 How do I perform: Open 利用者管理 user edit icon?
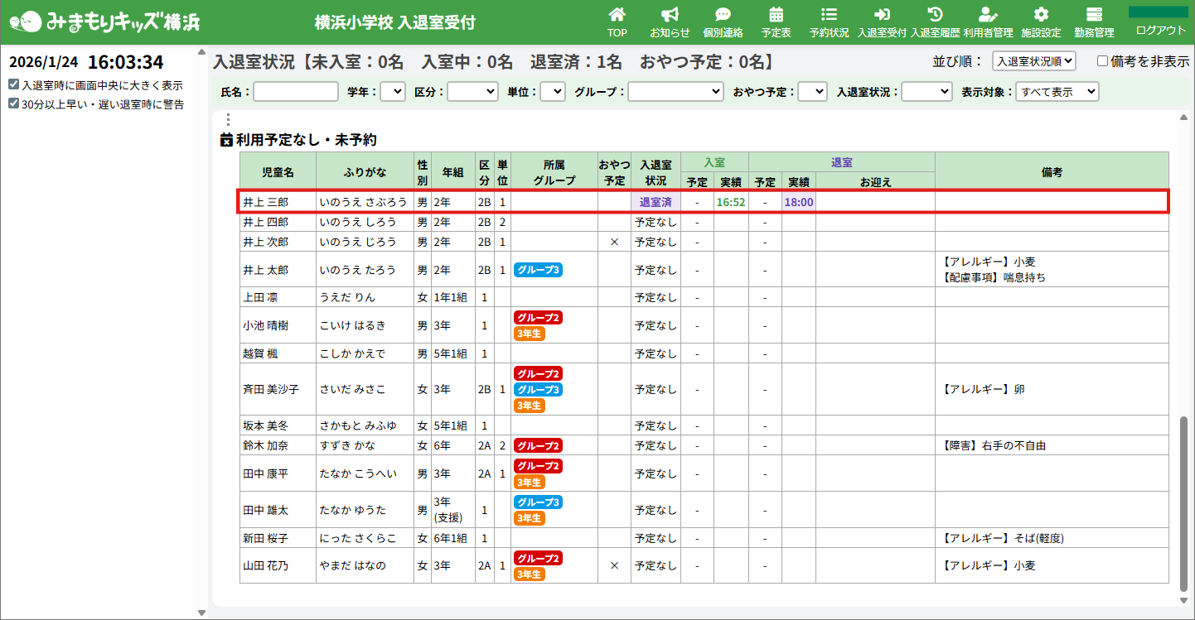coord(988,15)
